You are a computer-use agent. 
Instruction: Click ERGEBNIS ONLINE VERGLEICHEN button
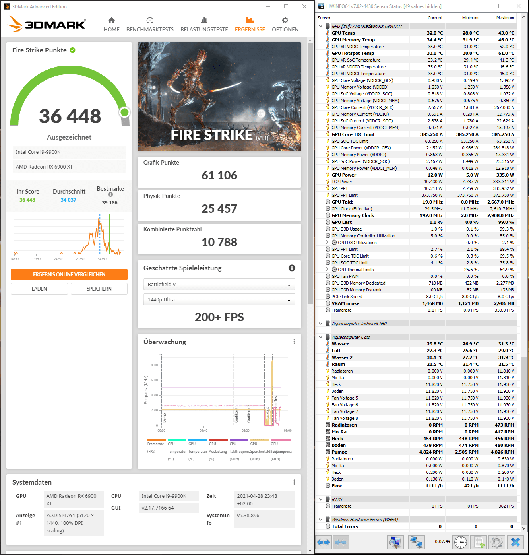click(x=69, y=274)
